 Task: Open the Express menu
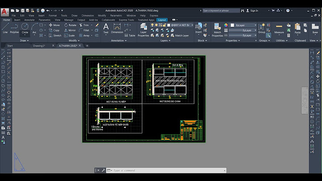(154, 15)
